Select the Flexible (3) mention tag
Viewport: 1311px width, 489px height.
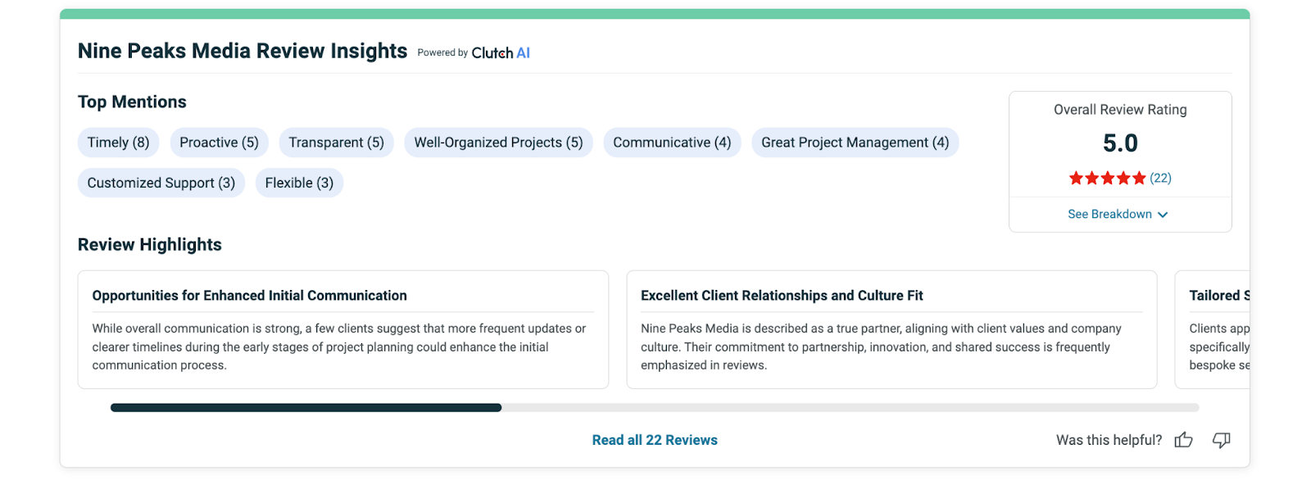tap(299, 183)
